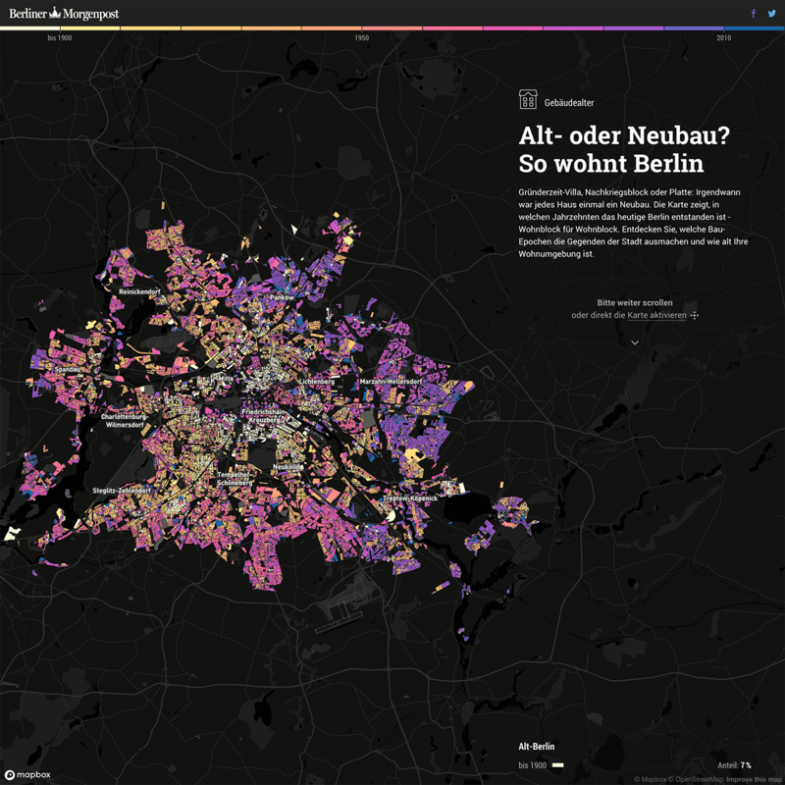Click the Twitter share icon

[x=772, y=14]
